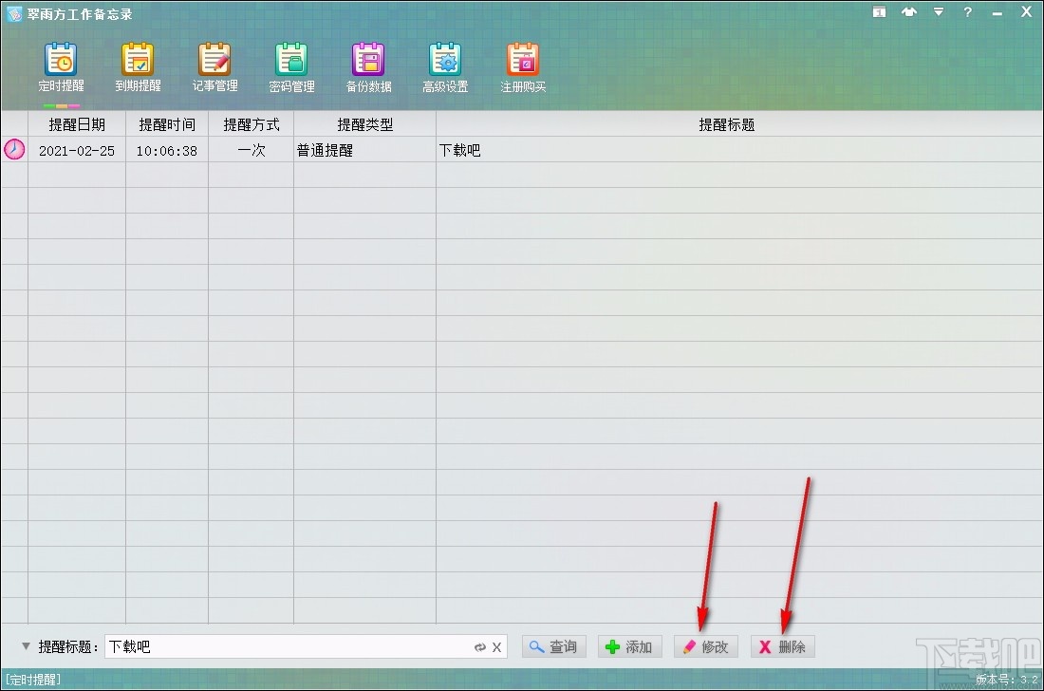Open the 定时提醒 timed reminder section
The image size is (1044, 691).
(62, 67)
